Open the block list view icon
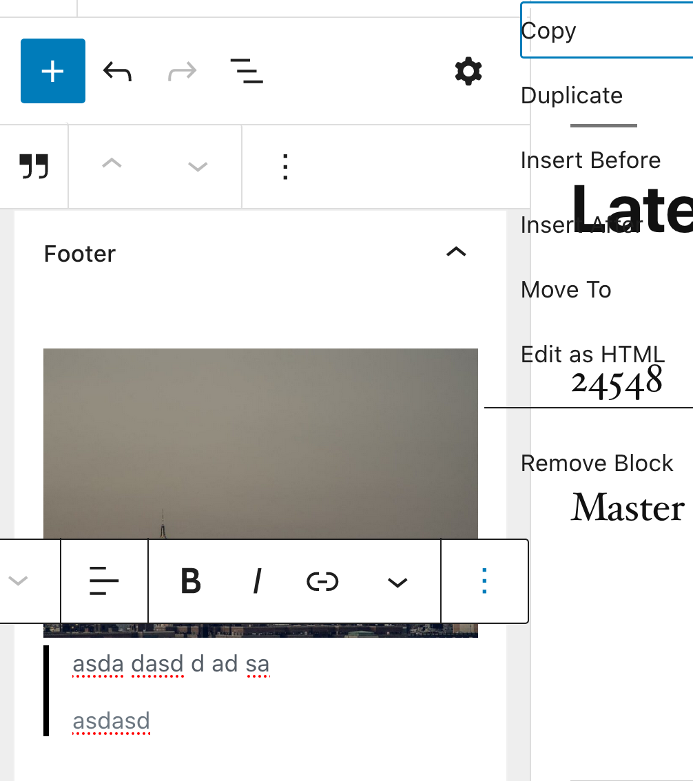 pyautogui.click(x=247, y=71)
